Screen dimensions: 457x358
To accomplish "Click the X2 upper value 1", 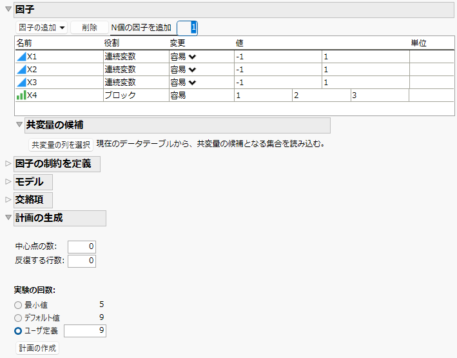I will [365, 70].
